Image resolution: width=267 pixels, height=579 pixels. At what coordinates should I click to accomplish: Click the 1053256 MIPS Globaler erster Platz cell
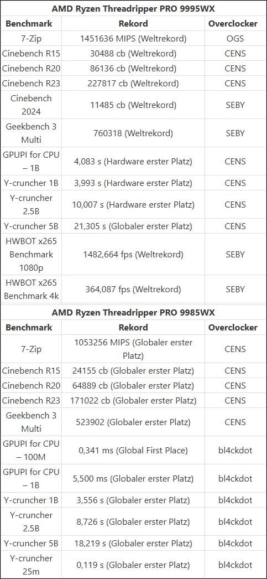tap(133, 349)
